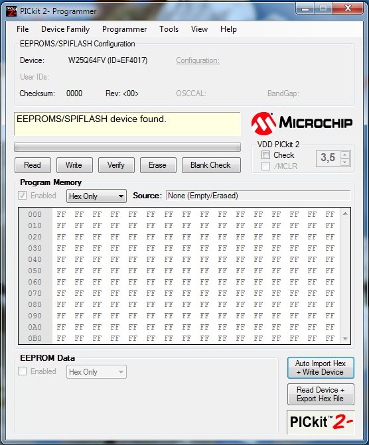Click the BandGap: label
Screen dimensions: 369x445
pyautogui.click(x=283, y=94)
